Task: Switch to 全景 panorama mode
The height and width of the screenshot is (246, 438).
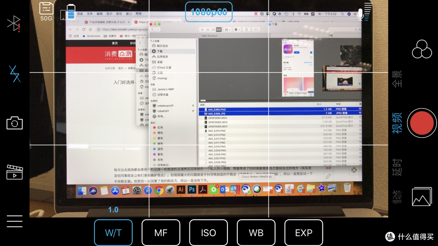Action: point(397,79)
